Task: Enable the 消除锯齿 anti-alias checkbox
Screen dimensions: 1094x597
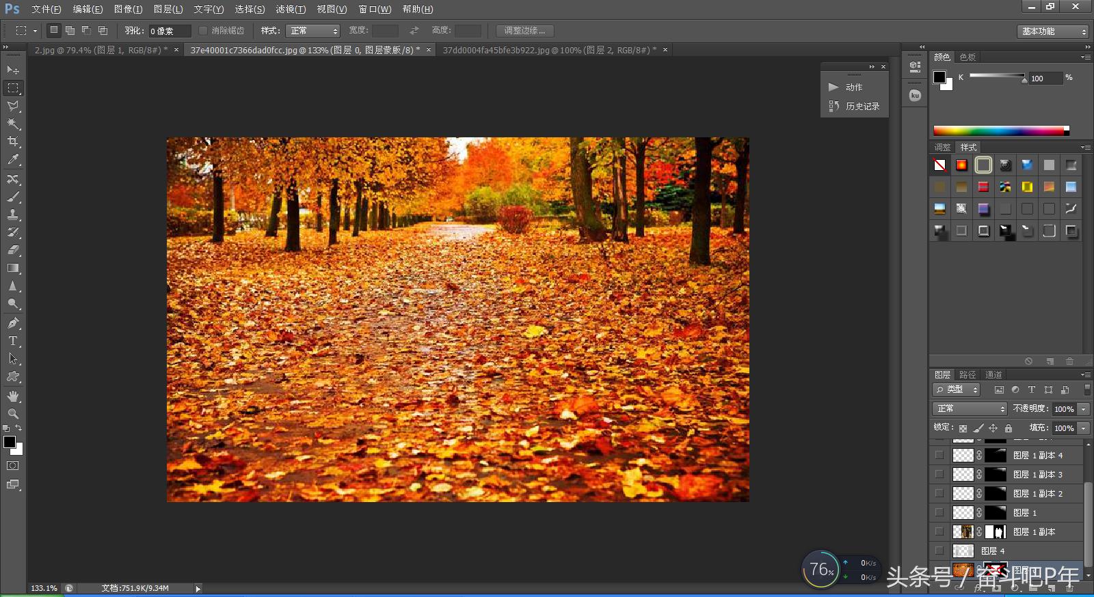Action: tap(203, 31)
